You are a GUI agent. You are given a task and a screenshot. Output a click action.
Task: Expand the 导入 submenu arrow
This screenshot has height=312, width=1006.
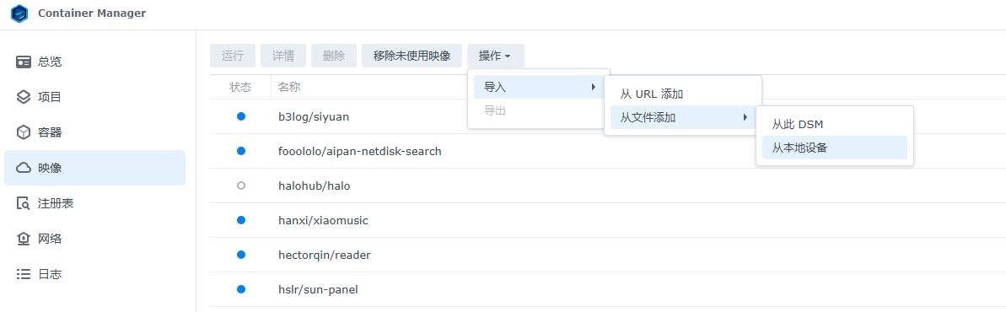pos(594,88)
